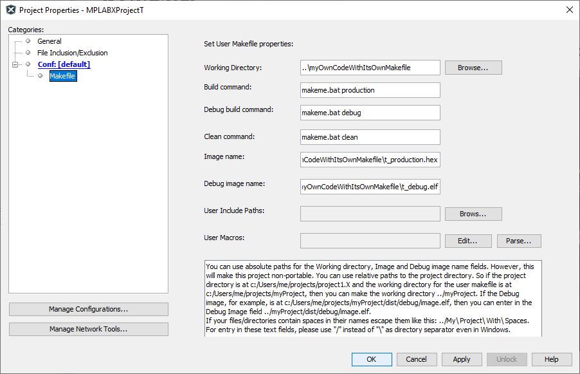Open Manage Network Tools...
The height and width of the screenshot is (374, 580).
click(88, 330)
